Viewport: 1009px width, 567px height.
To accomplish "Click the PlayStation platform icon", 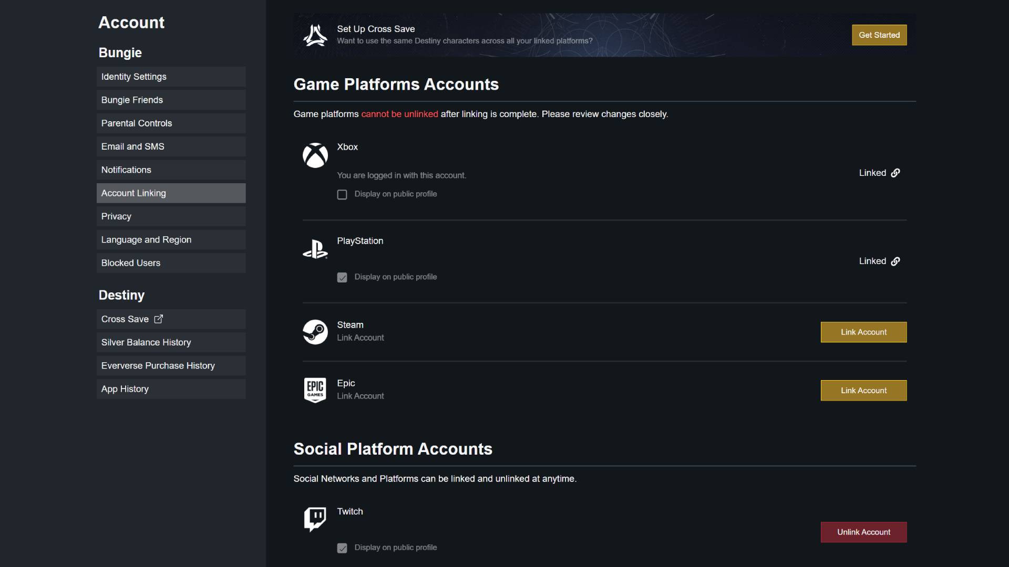I will click(315, 248).
